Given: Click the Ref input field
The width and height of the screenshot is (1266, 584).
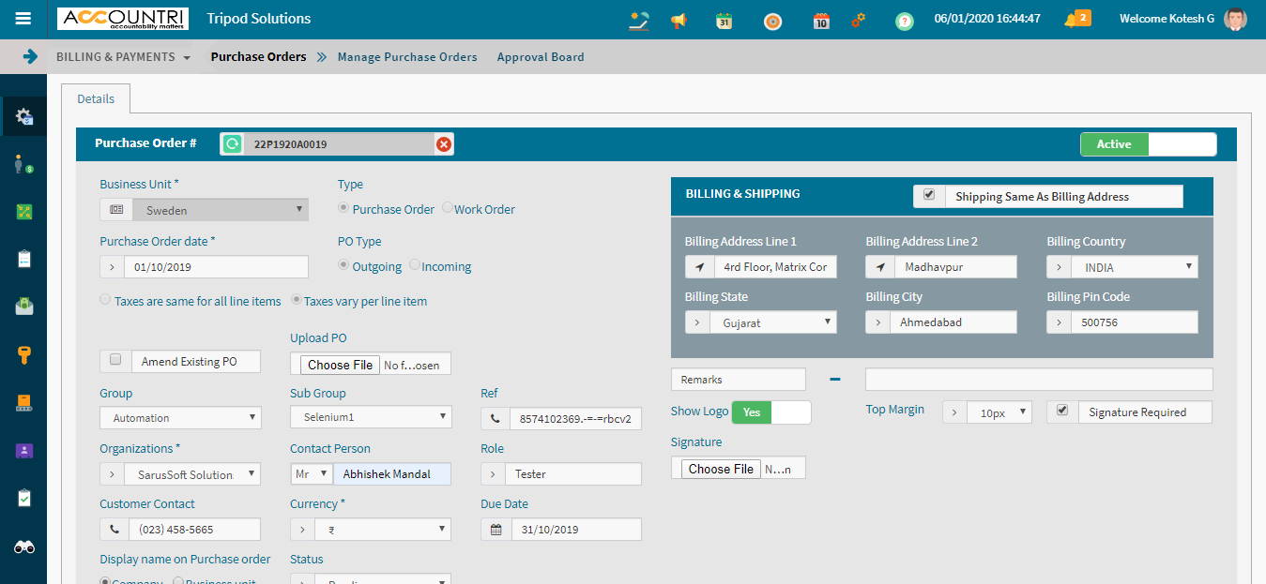Looking at the screenshot, I should tap(575, 418).
